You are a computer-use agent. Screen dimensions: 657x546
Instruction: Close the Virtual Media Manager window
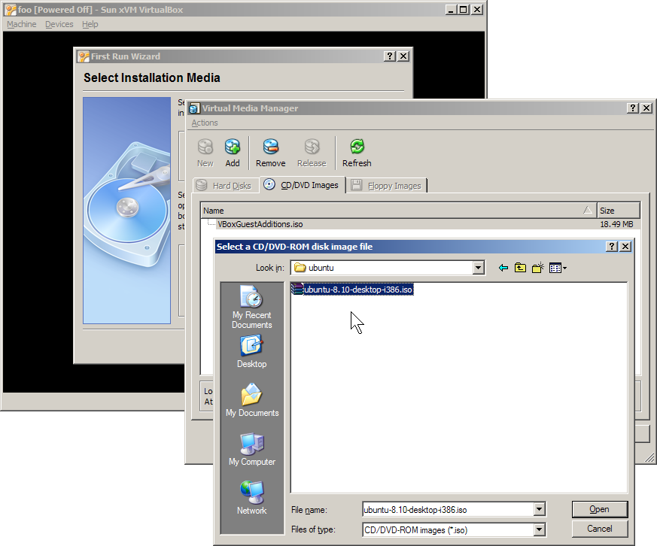[x=646, y=108]
